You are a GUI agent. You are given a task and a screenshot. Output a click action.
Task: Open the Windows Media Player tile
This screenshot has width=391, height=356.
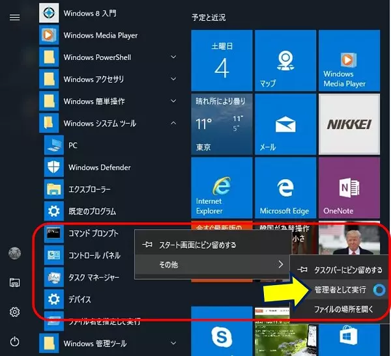tap(349, 61)
